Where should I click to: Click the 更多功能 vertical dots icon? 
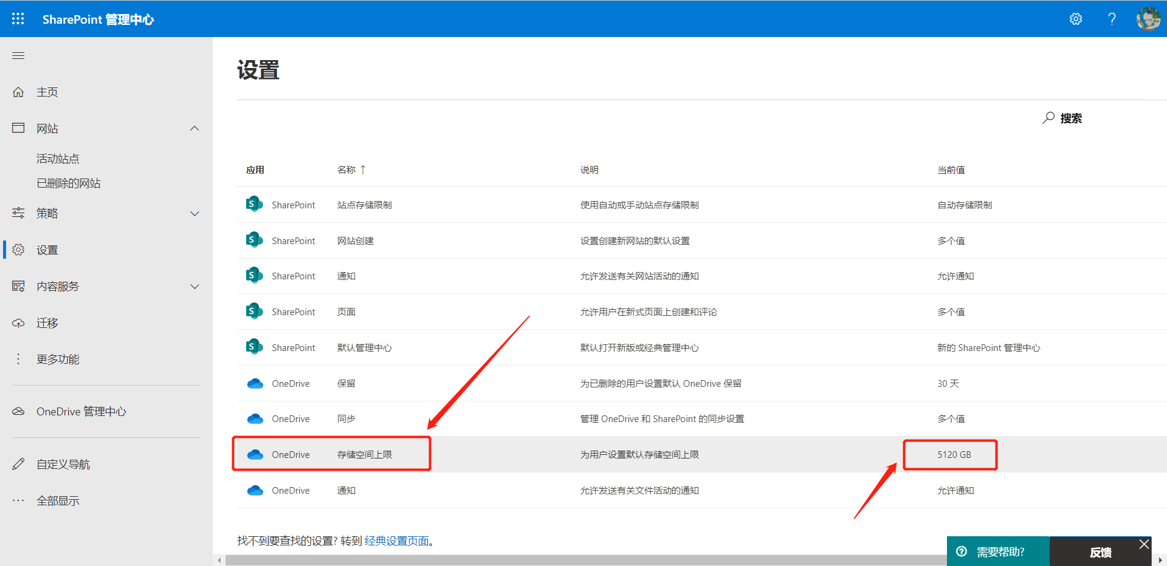point(18,359)
